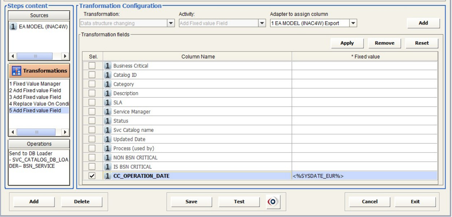
Task: Click the source icon of Category row
Action: pyautogui.click(x=108, y=84)
